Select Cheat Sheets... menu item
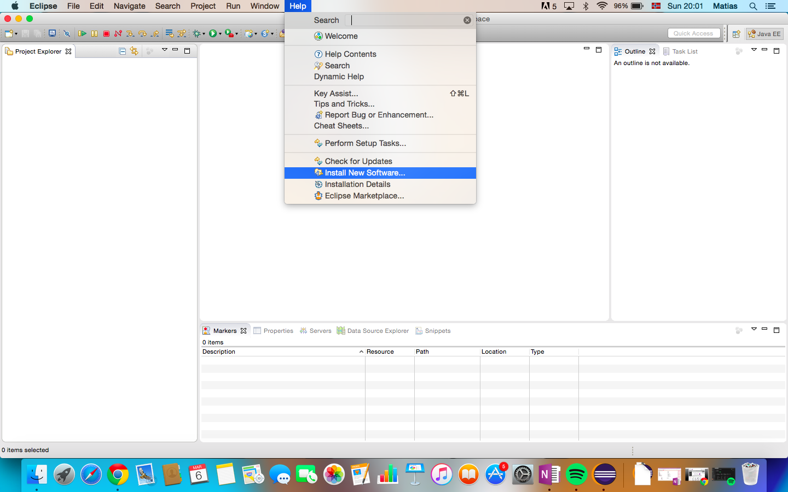Viewport: 788px width, 492px height. [380, 126]
